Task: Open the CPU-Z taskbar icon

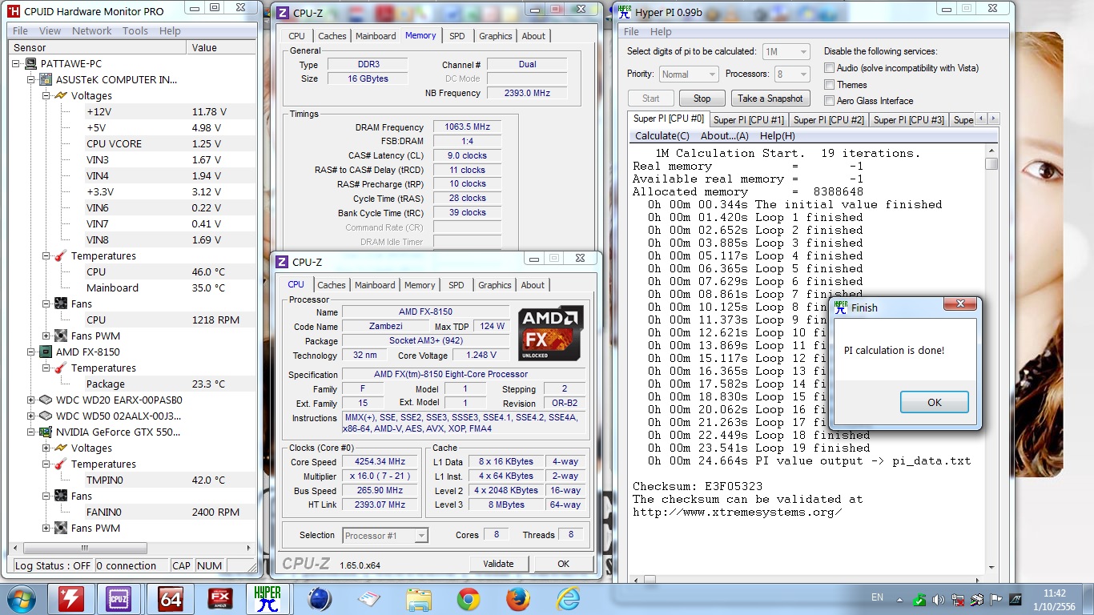Action: pyautogui.click(x=119, y=598)
